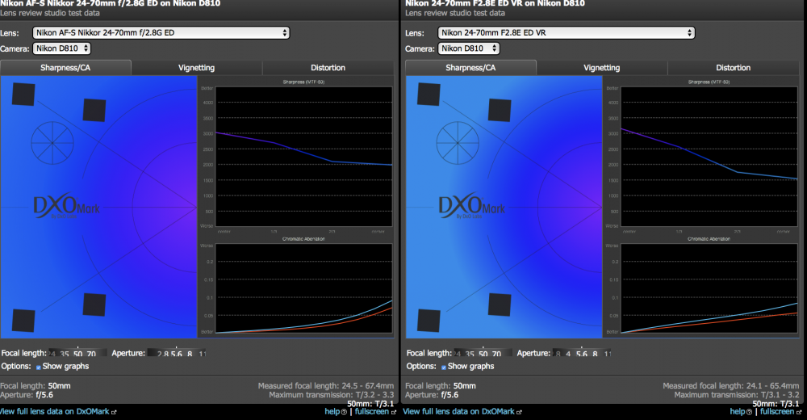Image resolution: width=807 pixels, height=420 pixels.
Task: Open the Lens dropdown in the right panel
Action: (567, 32)
